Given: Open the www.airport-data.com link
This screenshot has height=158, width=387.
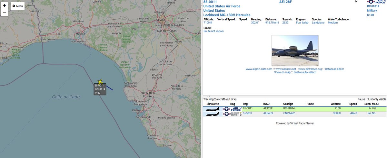Looking at the screenshot, I should coord(259,69).
